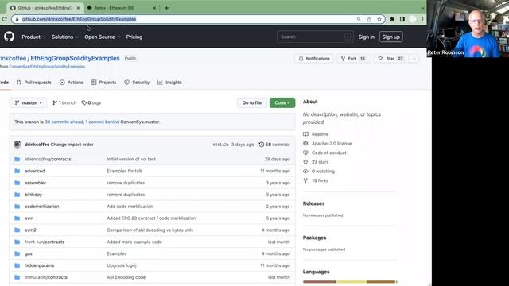The width and height of the screenshot is (509, 286).
Task: Click the share icon in address bar
Action: point(369,19)
